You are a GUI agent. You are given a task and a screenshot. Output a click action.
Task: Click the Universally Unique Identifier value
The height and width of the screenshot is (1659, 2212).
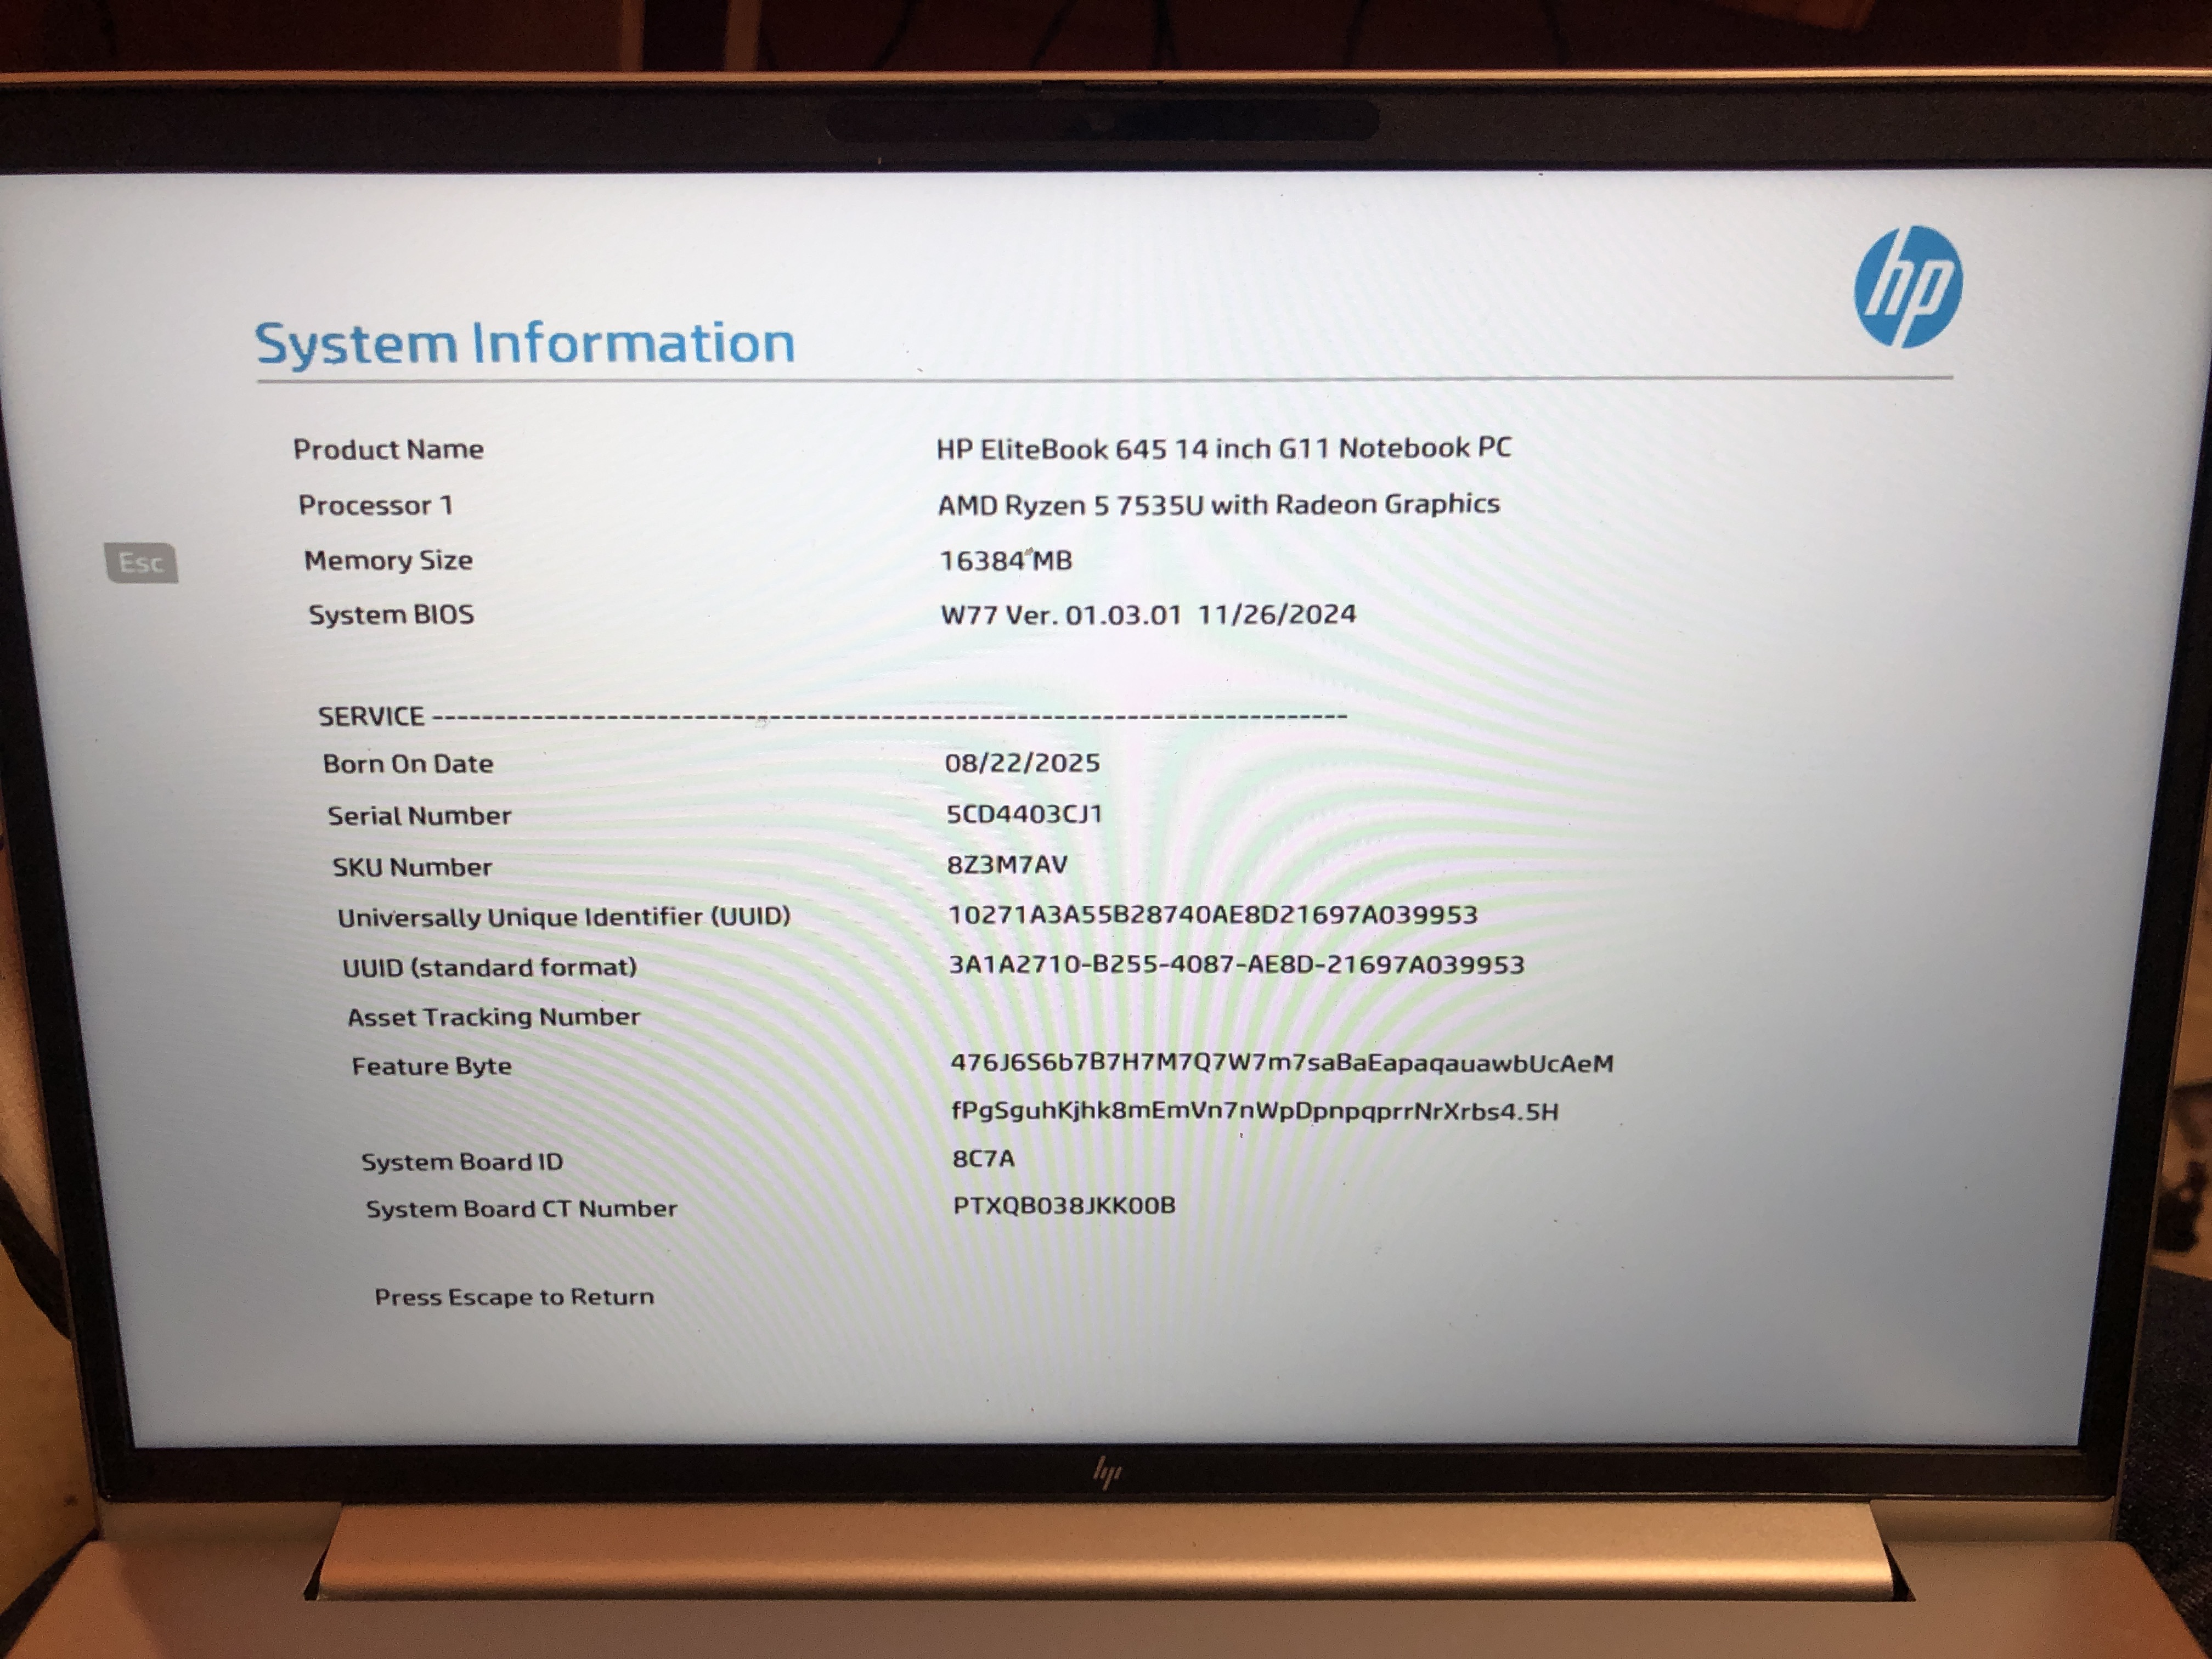tap(1212, 914)
